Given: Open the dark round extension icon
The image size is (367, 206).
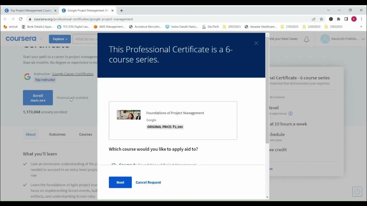Looking at the screenshot, I should pyautogui.click(x=331, y=19).
